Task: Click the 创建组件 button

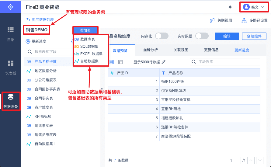Action: [254, 36]
